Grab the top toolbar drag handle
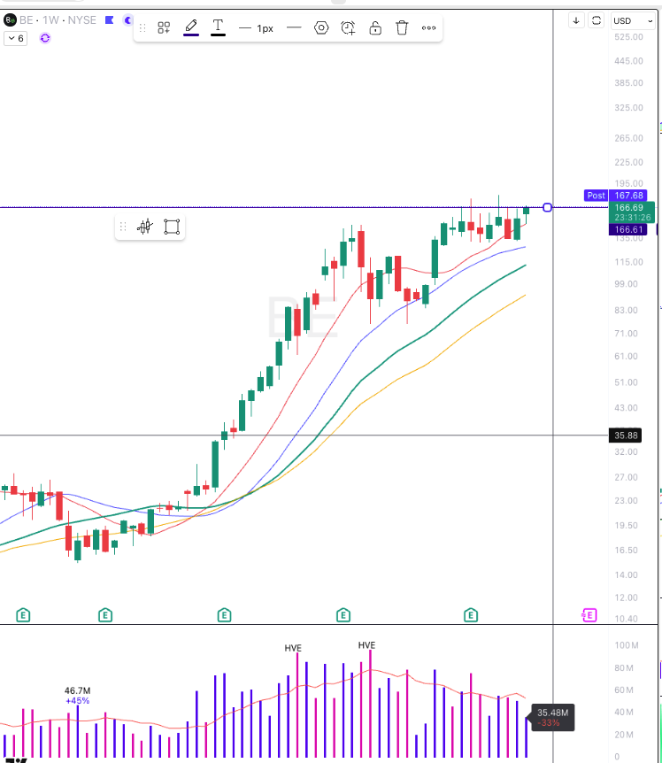This screenshot has height=763, width=662. [x=142, y=27]
